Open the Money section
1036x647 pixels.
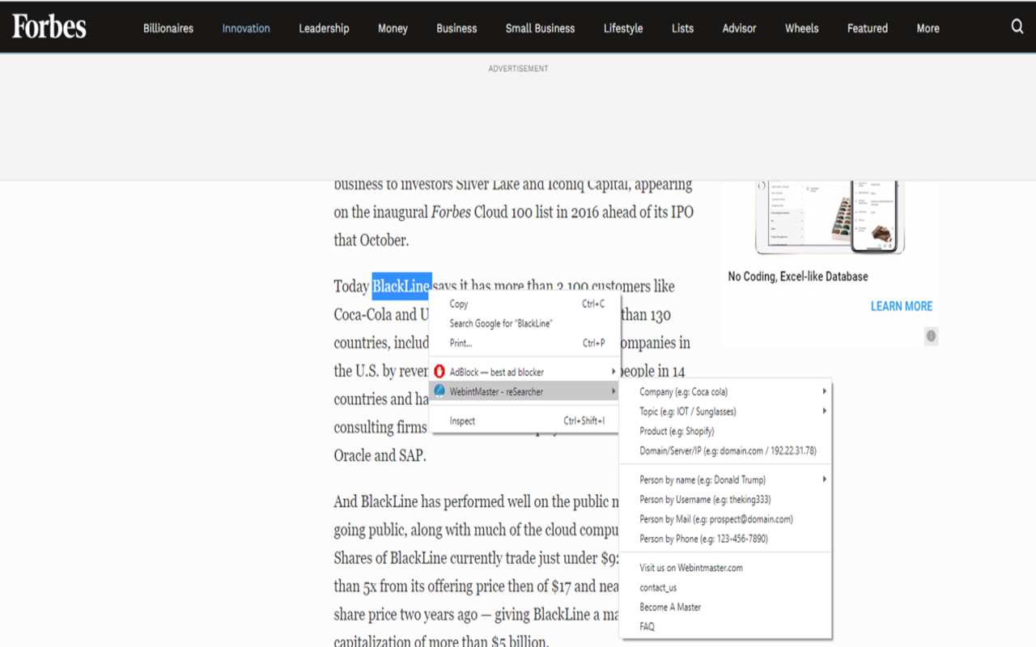tap(393, 28)
